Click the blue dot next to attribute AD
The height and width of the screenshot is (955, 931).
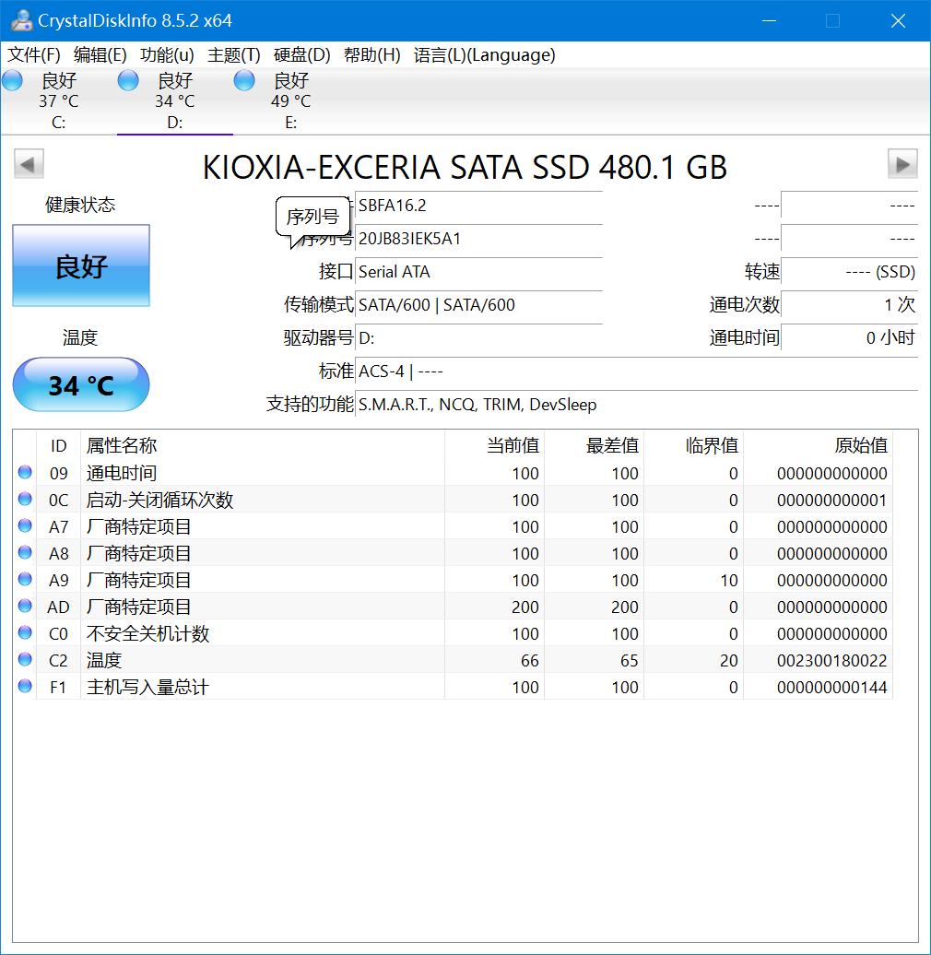click(24, 607)
